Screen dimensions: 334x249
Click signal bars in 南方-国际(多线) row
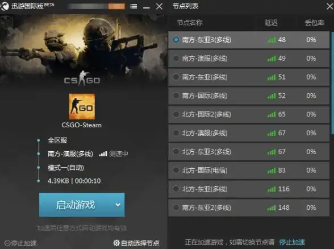pyautogui.click(x=272, y=96)
